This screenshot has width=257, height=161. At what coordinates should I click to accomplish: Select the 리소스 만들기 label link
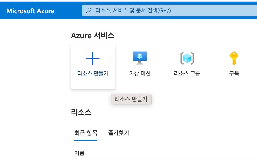(93, 73)
